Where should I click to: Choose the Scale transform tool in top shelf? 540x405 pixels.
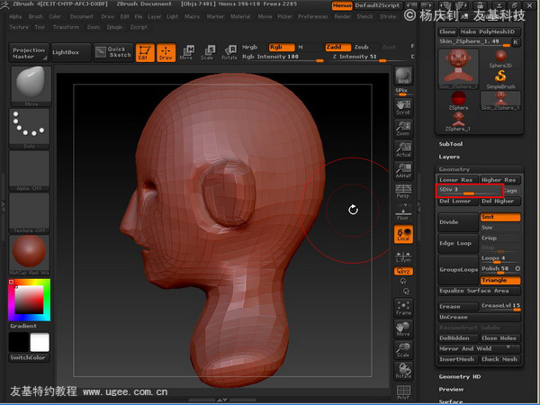click(207, 53)
